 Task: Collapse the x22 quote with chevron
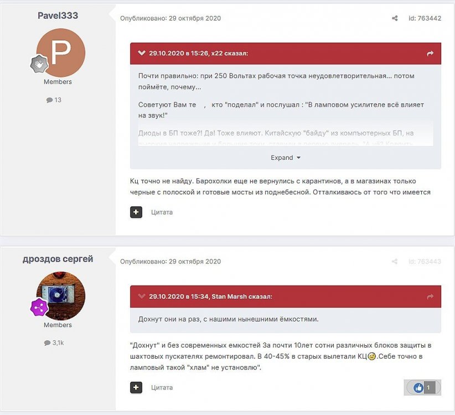tap(142, 54)
